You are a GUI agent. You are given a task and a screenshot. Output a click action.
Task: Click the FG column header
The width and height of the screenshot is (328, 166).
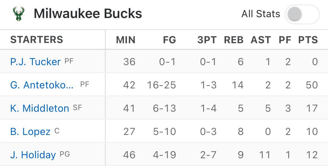point(169,40)
